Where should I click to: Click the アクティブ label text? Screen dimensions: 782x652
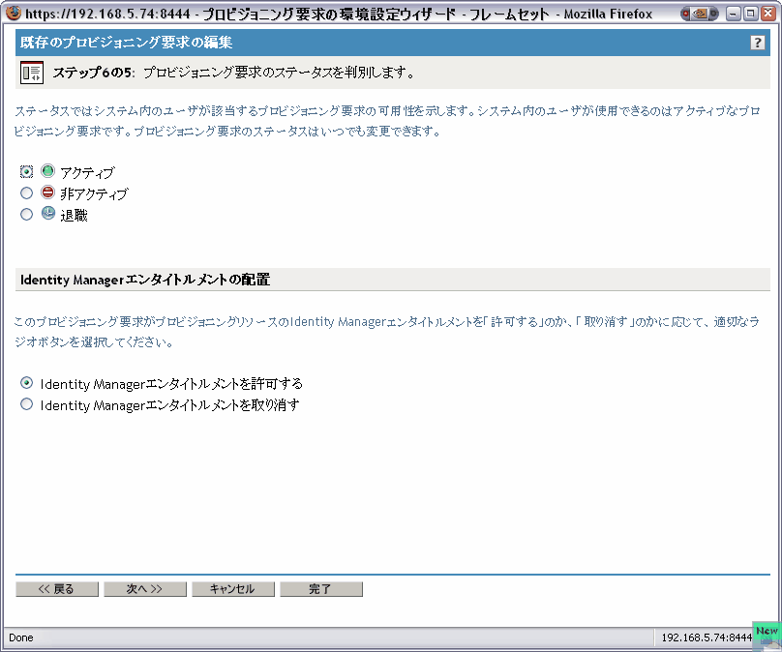[87, 172]
